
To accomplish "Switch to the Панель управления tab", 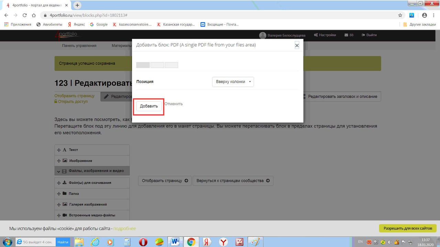I will click(79, 46).
